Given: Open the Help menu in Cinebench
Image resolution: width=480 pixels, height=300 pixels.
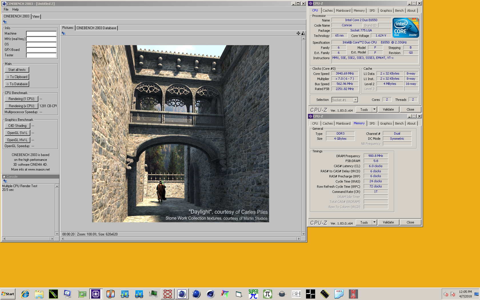Looking at the screenshot, I should (15, 9).
